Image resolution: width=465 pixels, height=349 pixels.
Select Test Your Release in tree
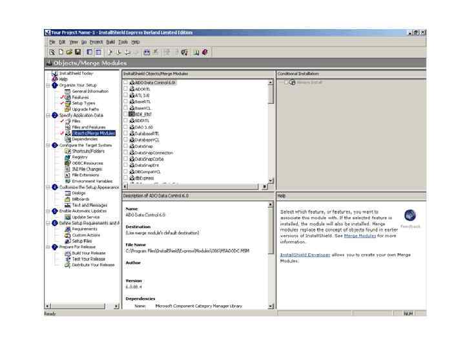88,259
